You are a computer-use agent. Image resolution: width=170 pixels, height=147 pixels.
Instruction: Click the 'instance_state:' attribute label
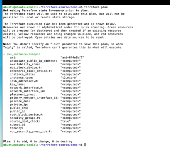(x=23, y=74)
